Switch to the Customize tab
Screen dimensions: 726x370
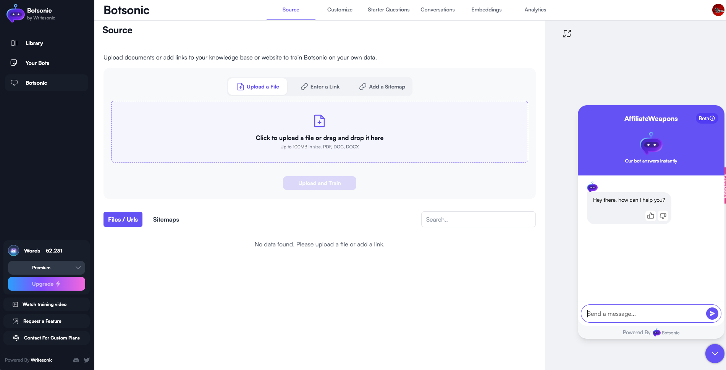coord(340,10)
